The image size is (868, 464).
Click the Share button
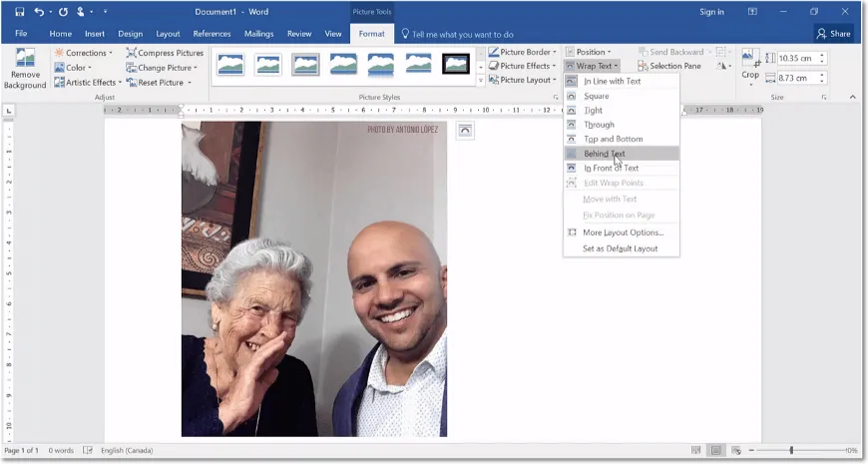coord(834,33)
